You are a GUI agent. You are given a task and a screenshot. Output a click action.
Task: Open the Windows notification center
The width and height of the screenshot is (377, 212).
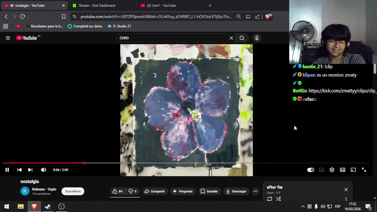pos(368,206)
